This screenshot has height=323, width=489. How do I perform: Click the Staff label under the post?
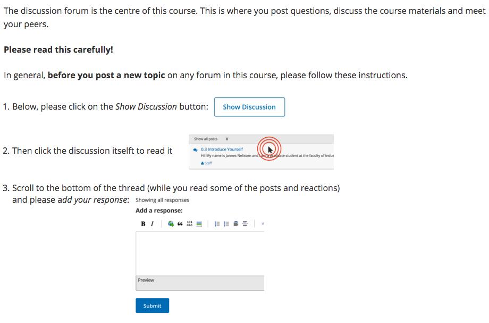click(206, 163)
